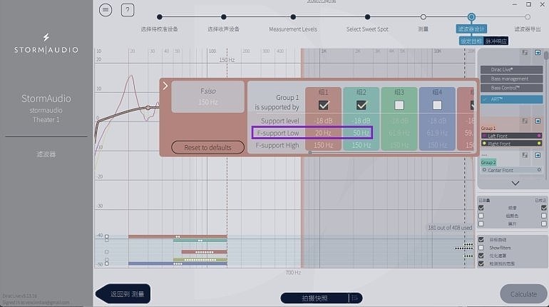Screen dimensions: 549x307
Task: Toggle the small square at -50 dB
Action: click(106, 263)
